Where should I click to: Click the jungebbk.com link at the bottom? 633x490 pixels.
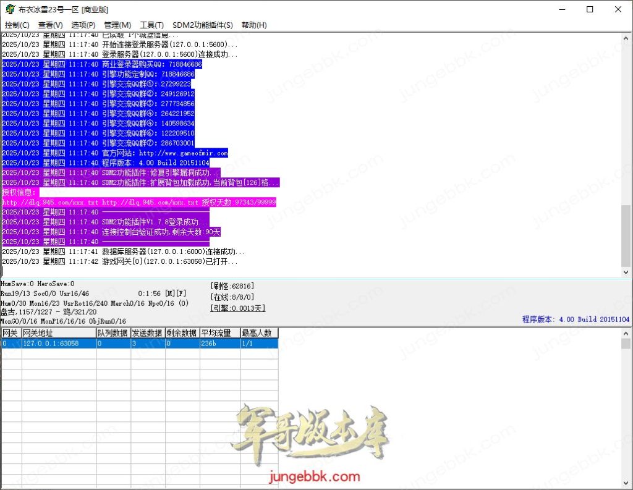[x=314, y=476]
